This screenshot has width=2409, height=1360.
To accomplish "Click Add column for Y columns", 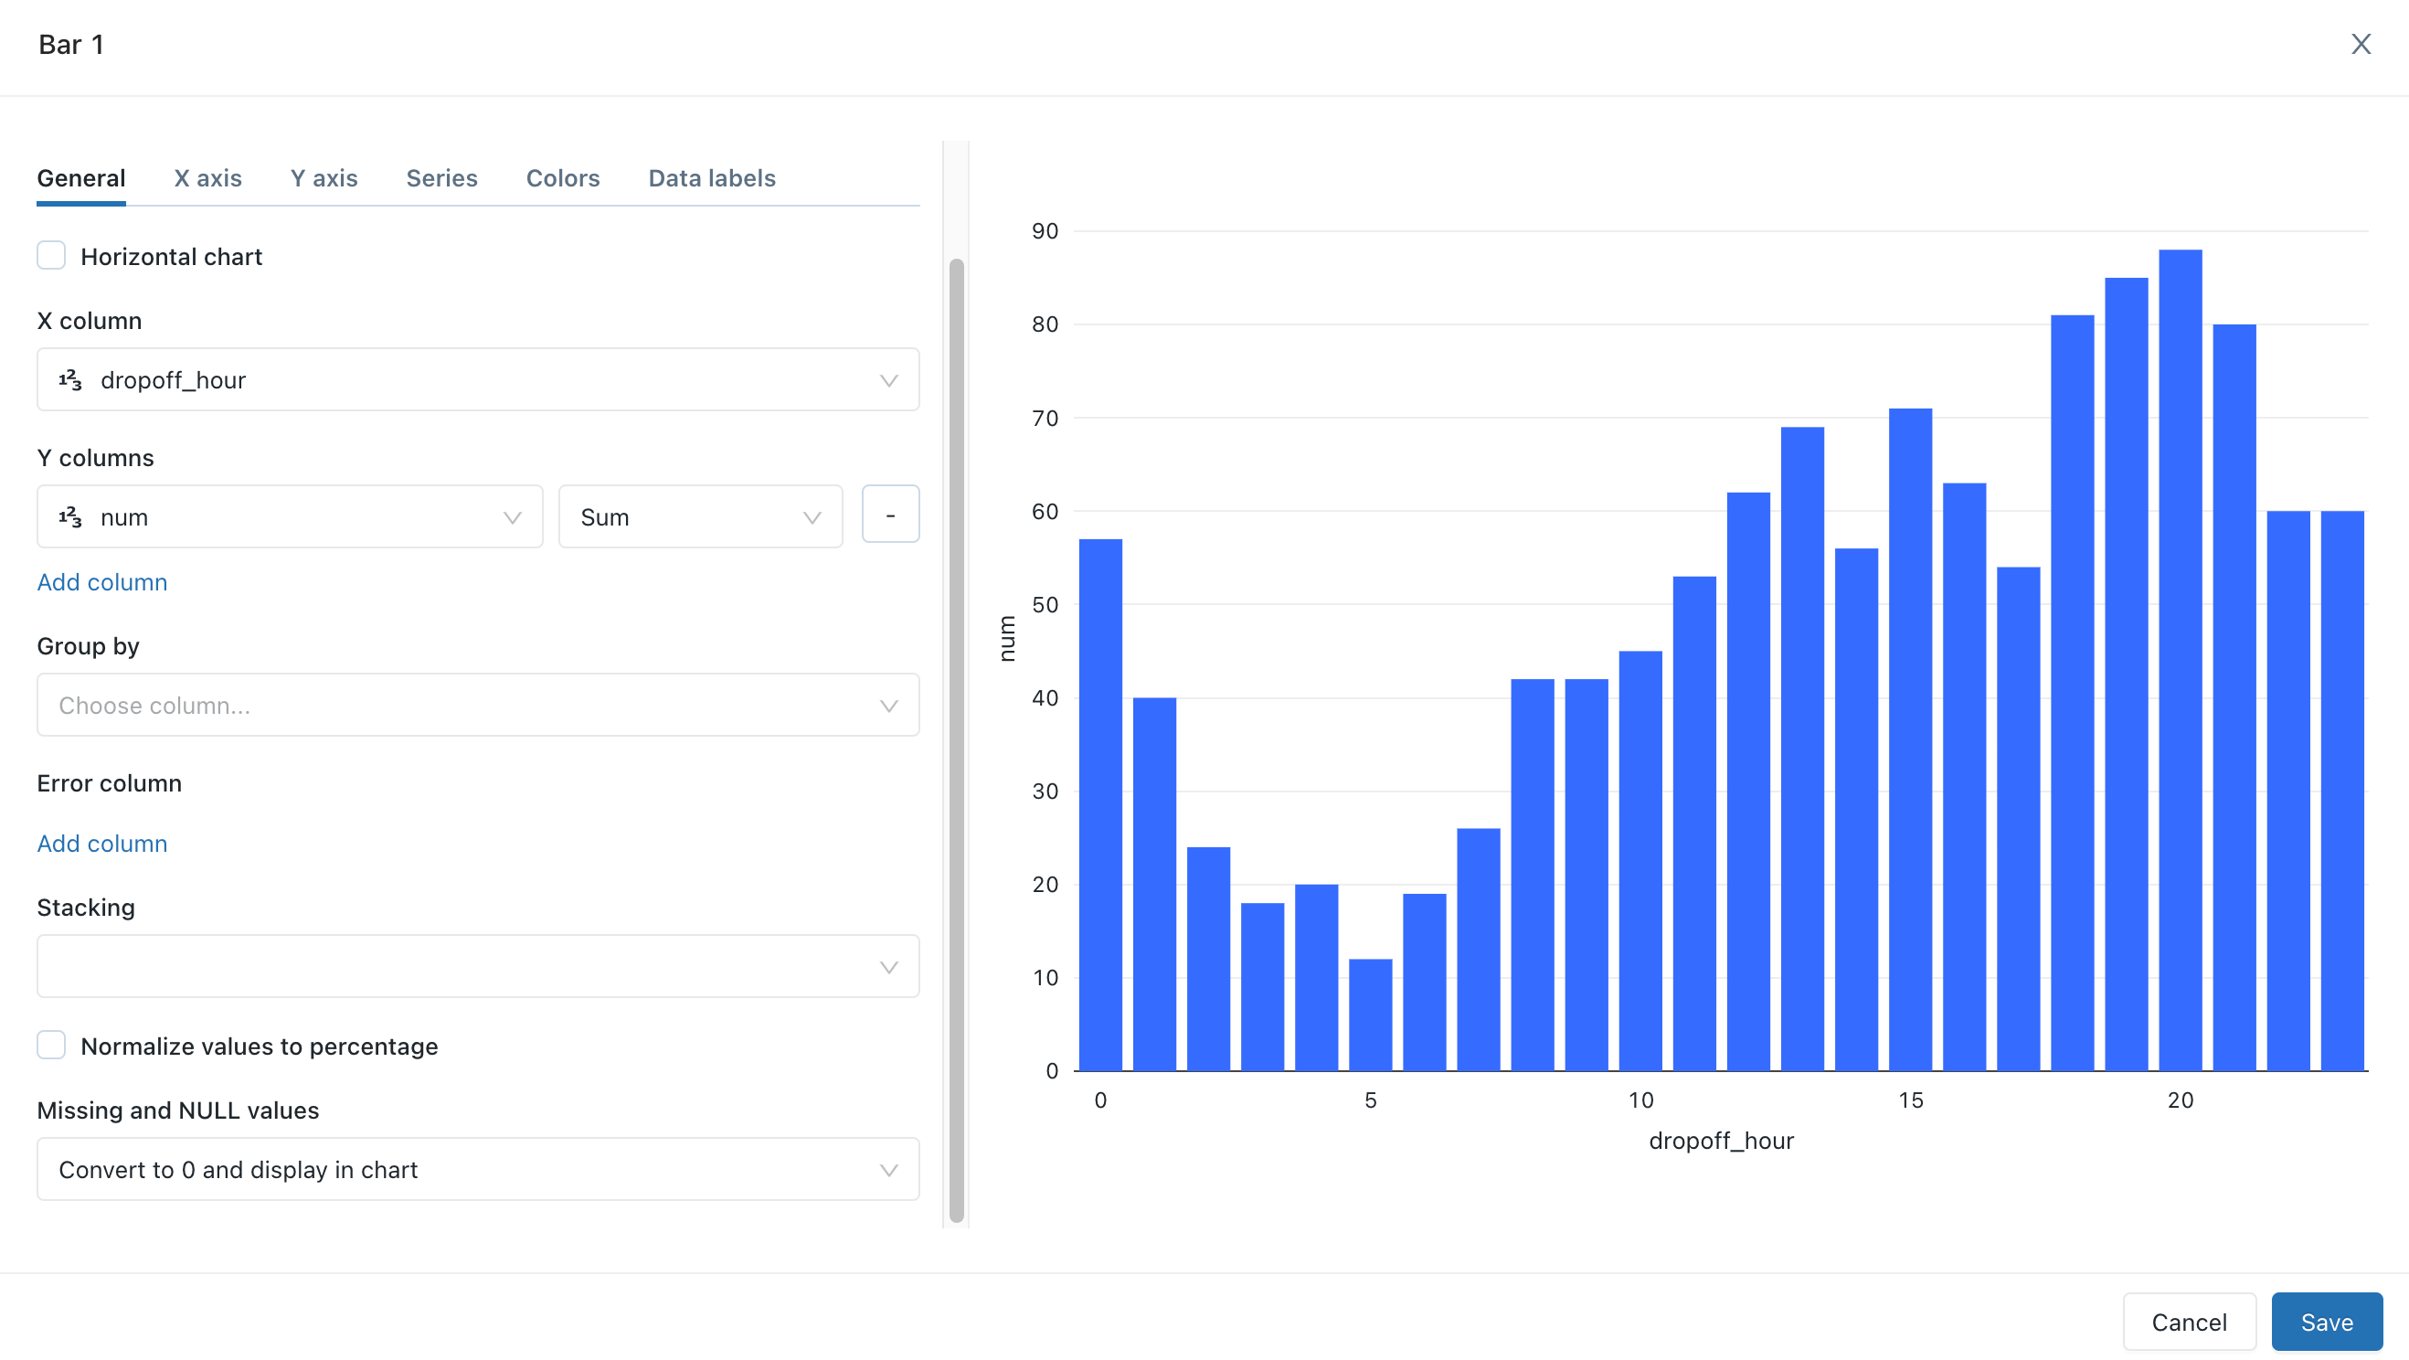I will pos(102,580).
